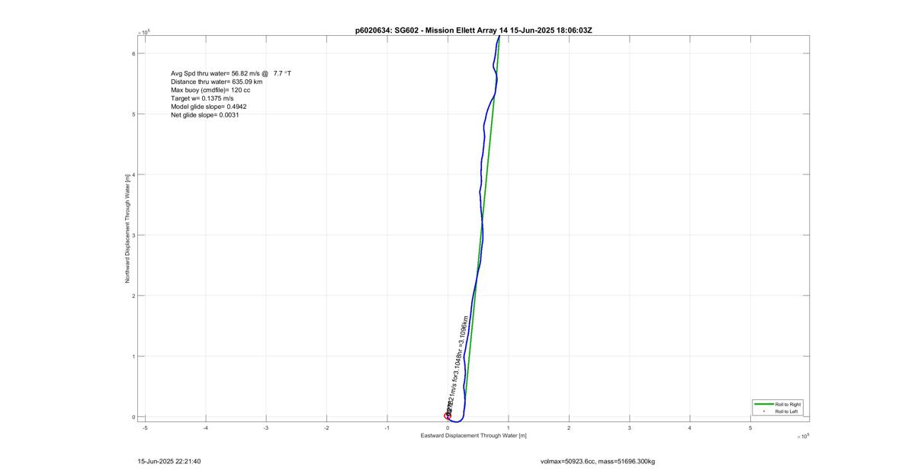Click the Northward axis tick label '6'
Image resolution: width=915 pixels, height=474 pixels.
(133, 53)
